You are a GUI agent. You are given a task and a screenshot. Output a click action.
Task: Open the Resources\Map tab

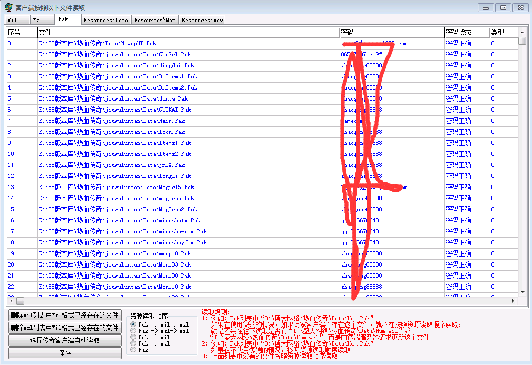154,20
